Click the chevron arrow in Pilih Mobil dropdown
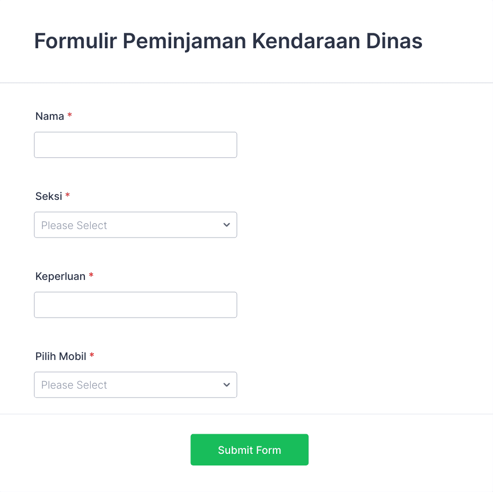Image resolution: width=493 pixels, height=492 pixels. click(226, 385)
